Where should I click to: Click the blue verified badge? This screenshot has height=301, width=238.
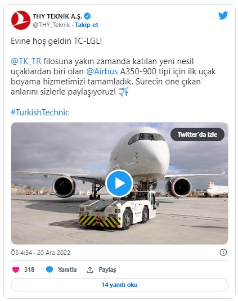click(x=87, y=16)
